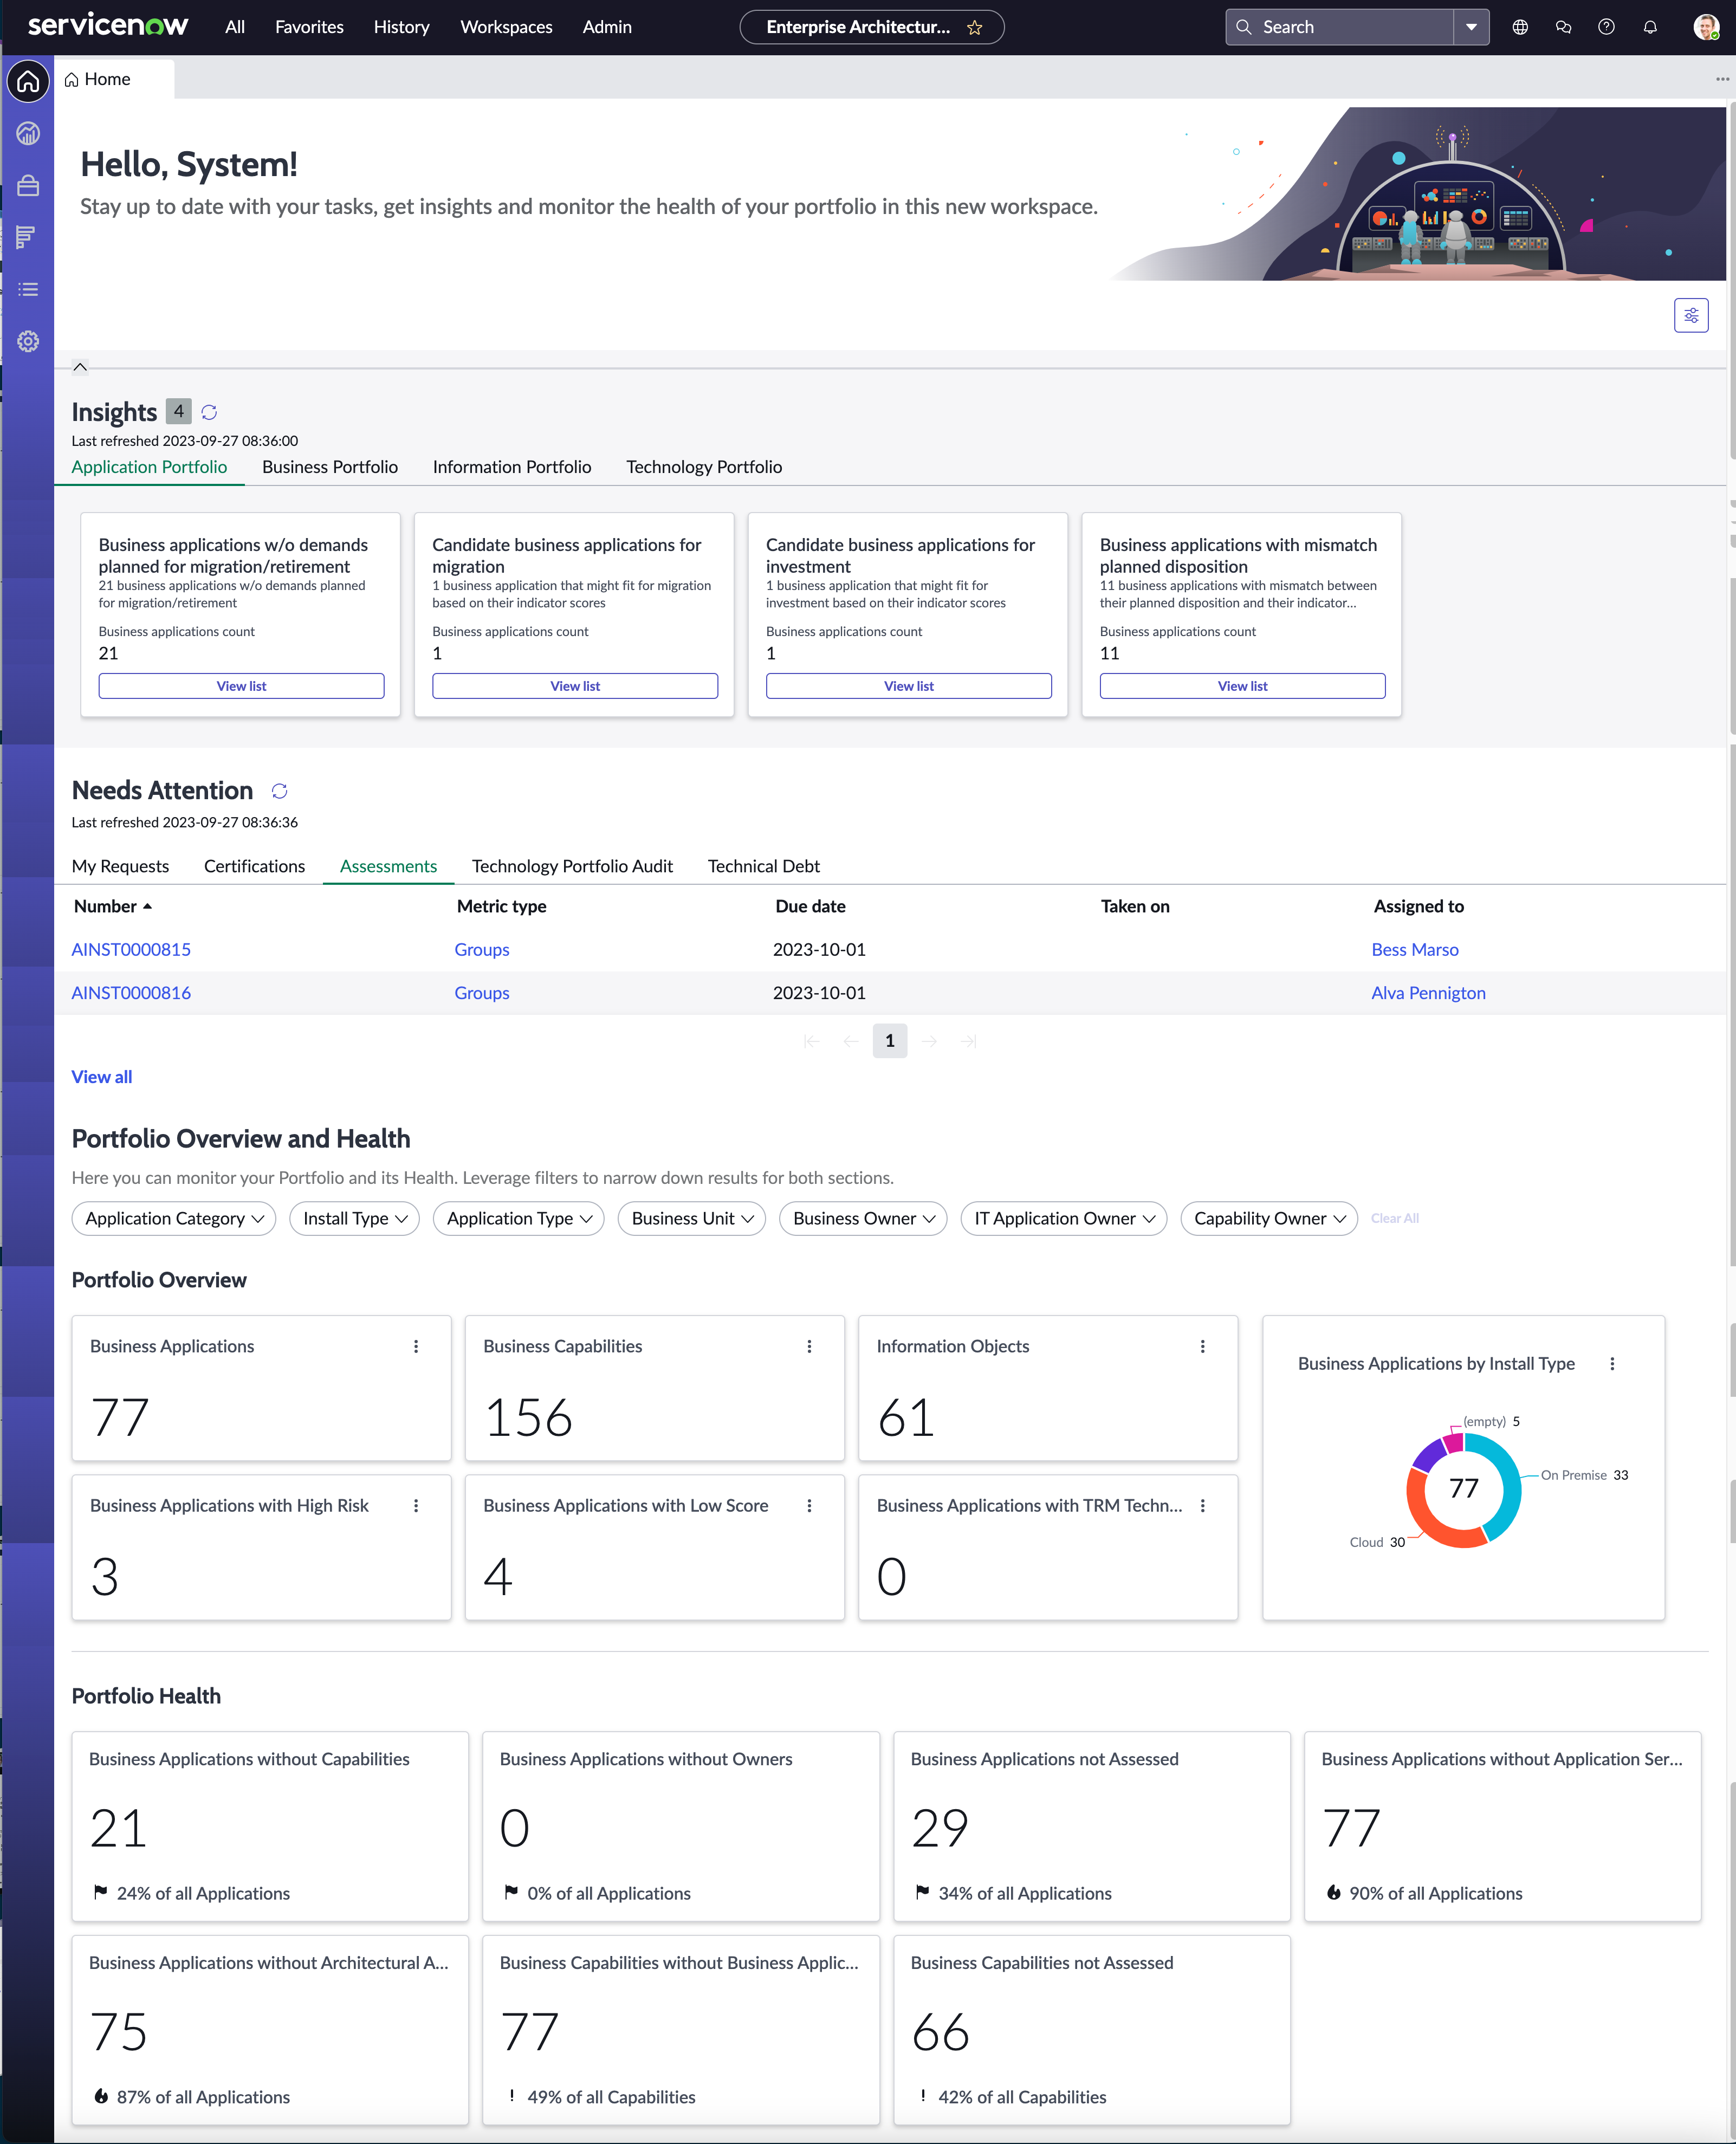Collapse the header banner chevron
This screenshot has height=2144, width=1736.
tap(80, 367)
